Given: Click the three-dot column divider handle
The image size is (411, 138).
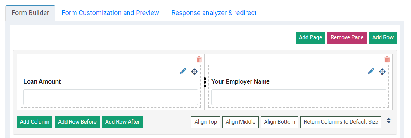Looking at the screenshot, I should pos(205,82).
